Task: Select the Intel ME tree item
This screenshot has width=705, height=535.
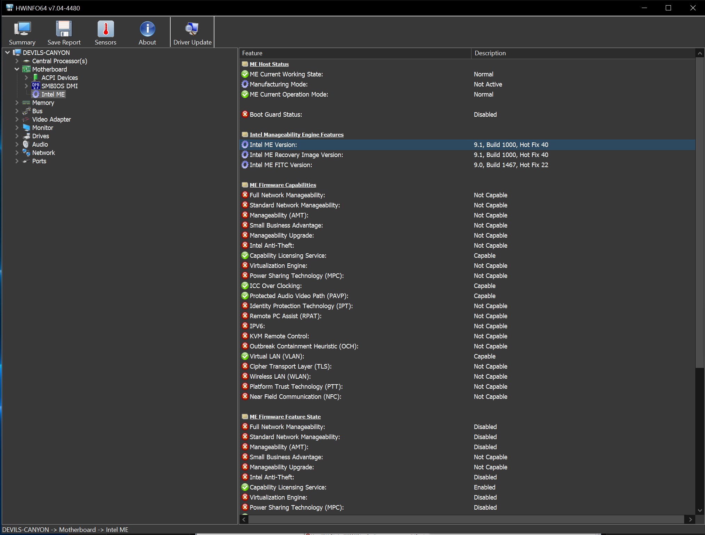Action: tap(53, 94)
